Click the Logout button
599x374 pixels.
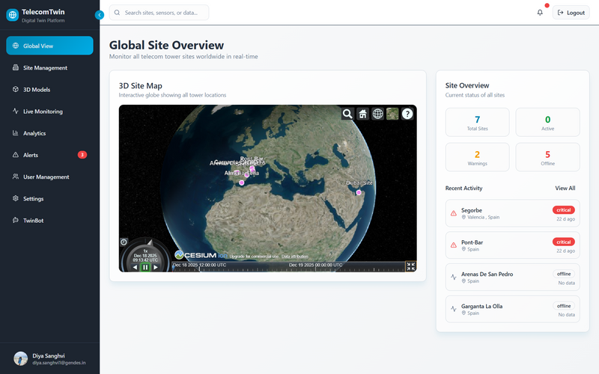pos(571,13)
